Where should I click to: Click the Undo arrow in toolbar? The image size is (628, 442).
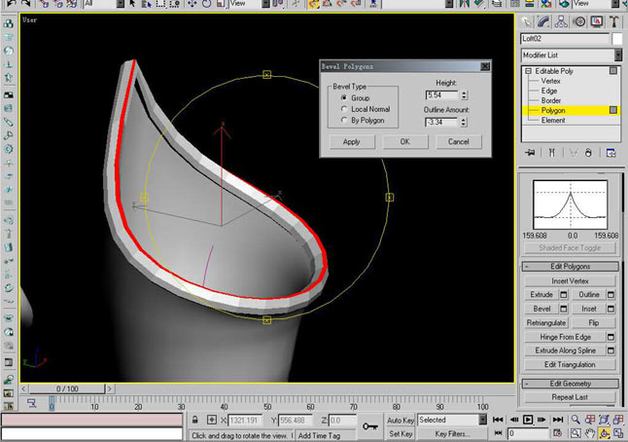[11, 4]
